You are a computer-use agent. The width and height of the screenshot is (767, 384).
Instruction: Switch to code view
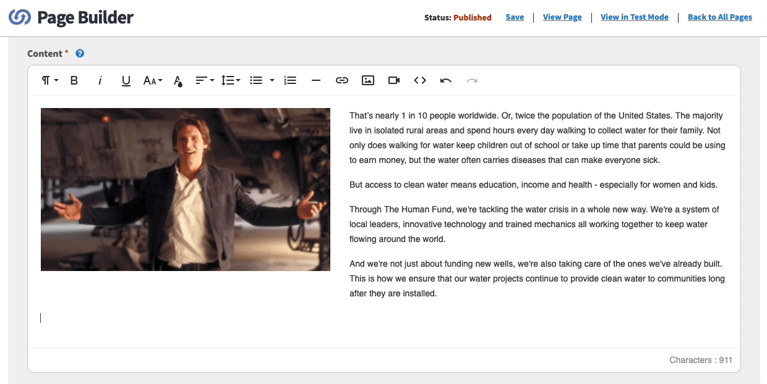pos(420,80)
